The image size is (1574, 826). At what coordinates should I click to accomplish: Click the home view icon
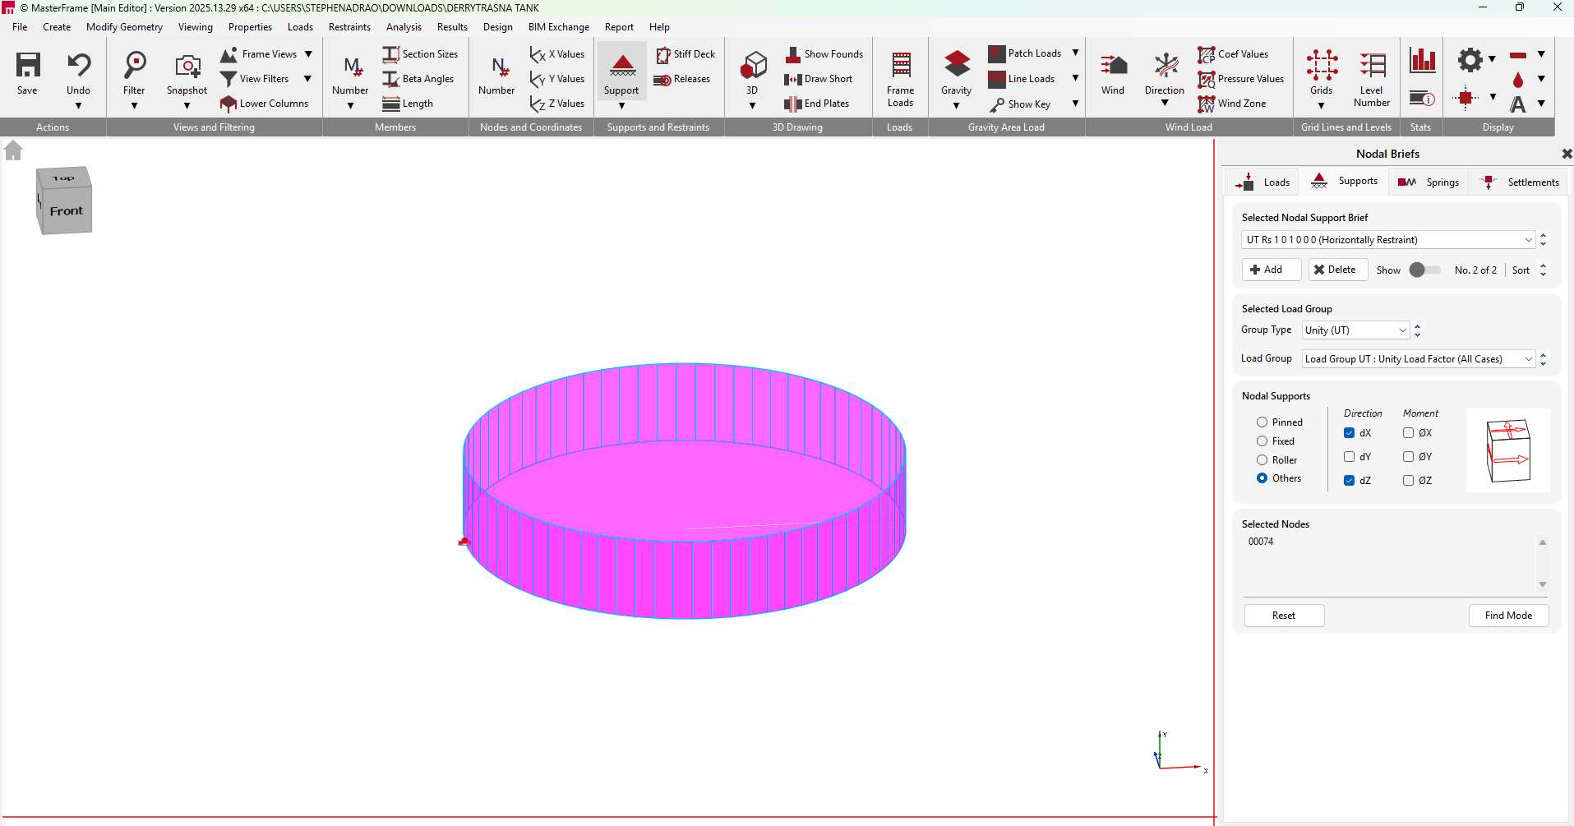point(13,150)
